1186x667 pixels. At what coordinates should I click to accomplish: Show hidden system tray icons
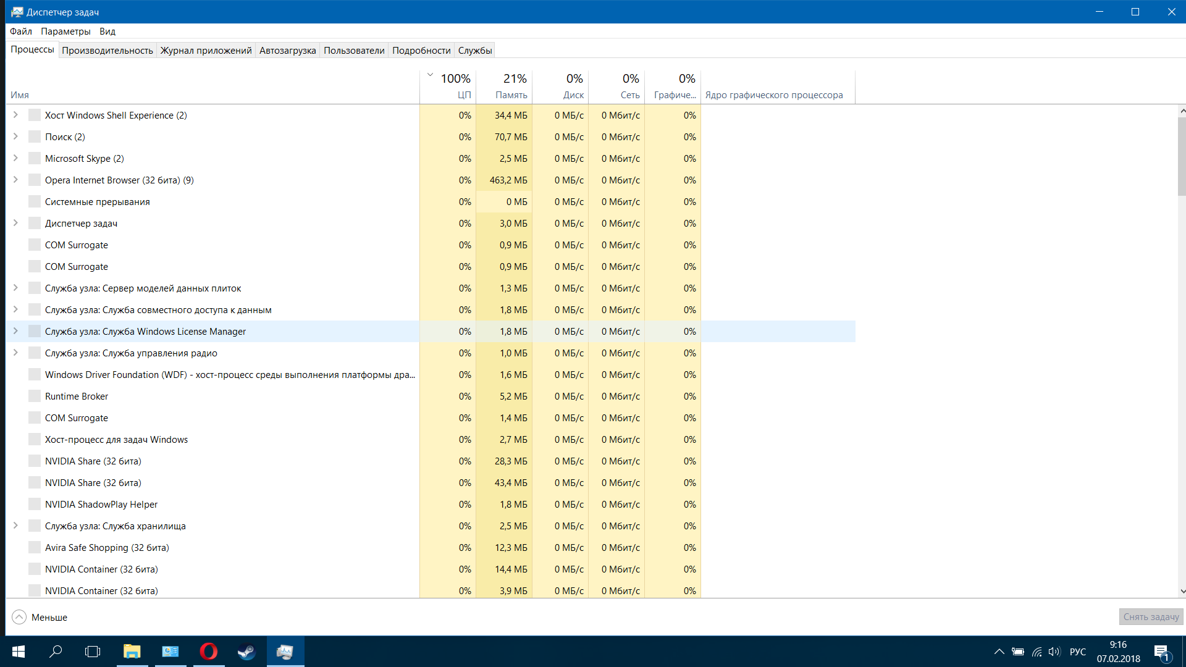tap(999, 652)
